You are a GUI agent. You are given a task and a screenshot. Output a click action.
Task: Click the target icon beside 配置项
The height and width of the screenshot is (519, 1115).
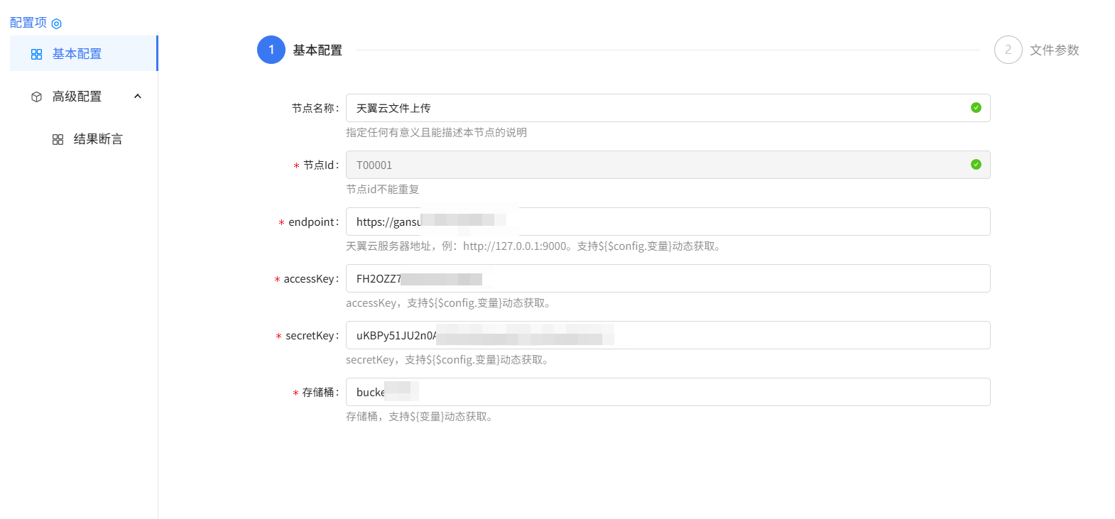57,23
